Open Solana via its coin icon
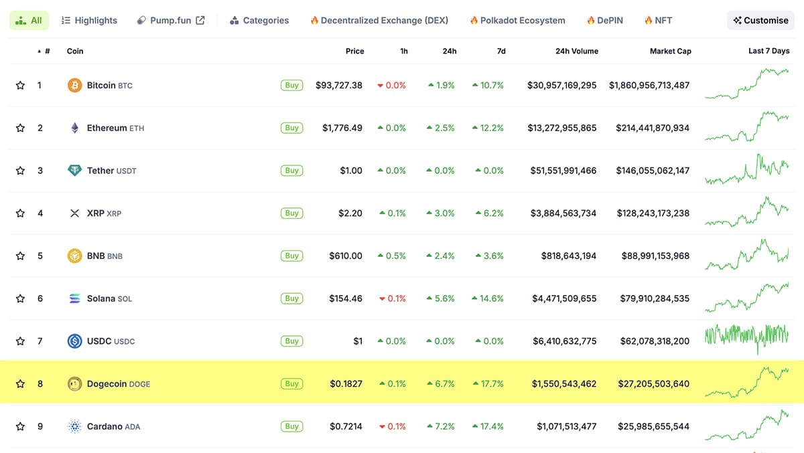Viewport: 804px width, 453px height. tap(74, 298)
